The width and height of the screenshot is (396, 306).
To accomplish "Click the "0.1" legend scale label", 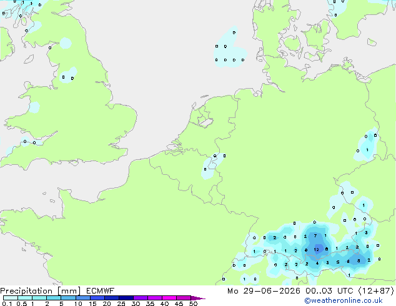I will point(7,304).
